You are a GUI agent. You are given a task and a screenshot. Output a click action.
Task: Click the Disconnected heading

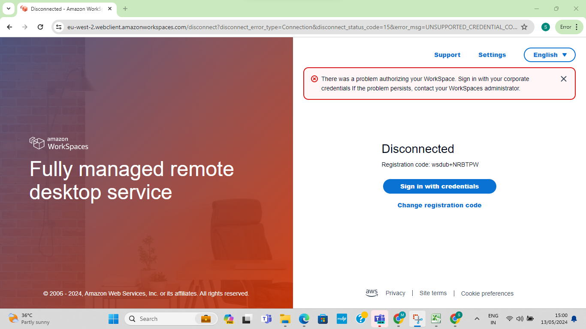418,149
